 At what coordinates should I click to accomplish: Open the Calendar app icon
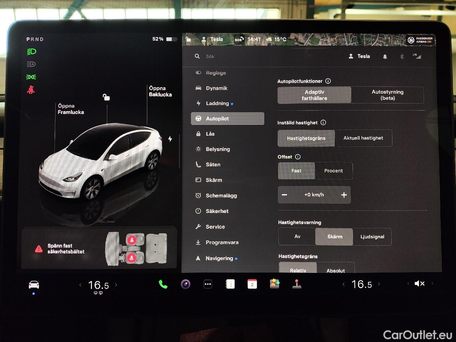[x=252, y=284]
